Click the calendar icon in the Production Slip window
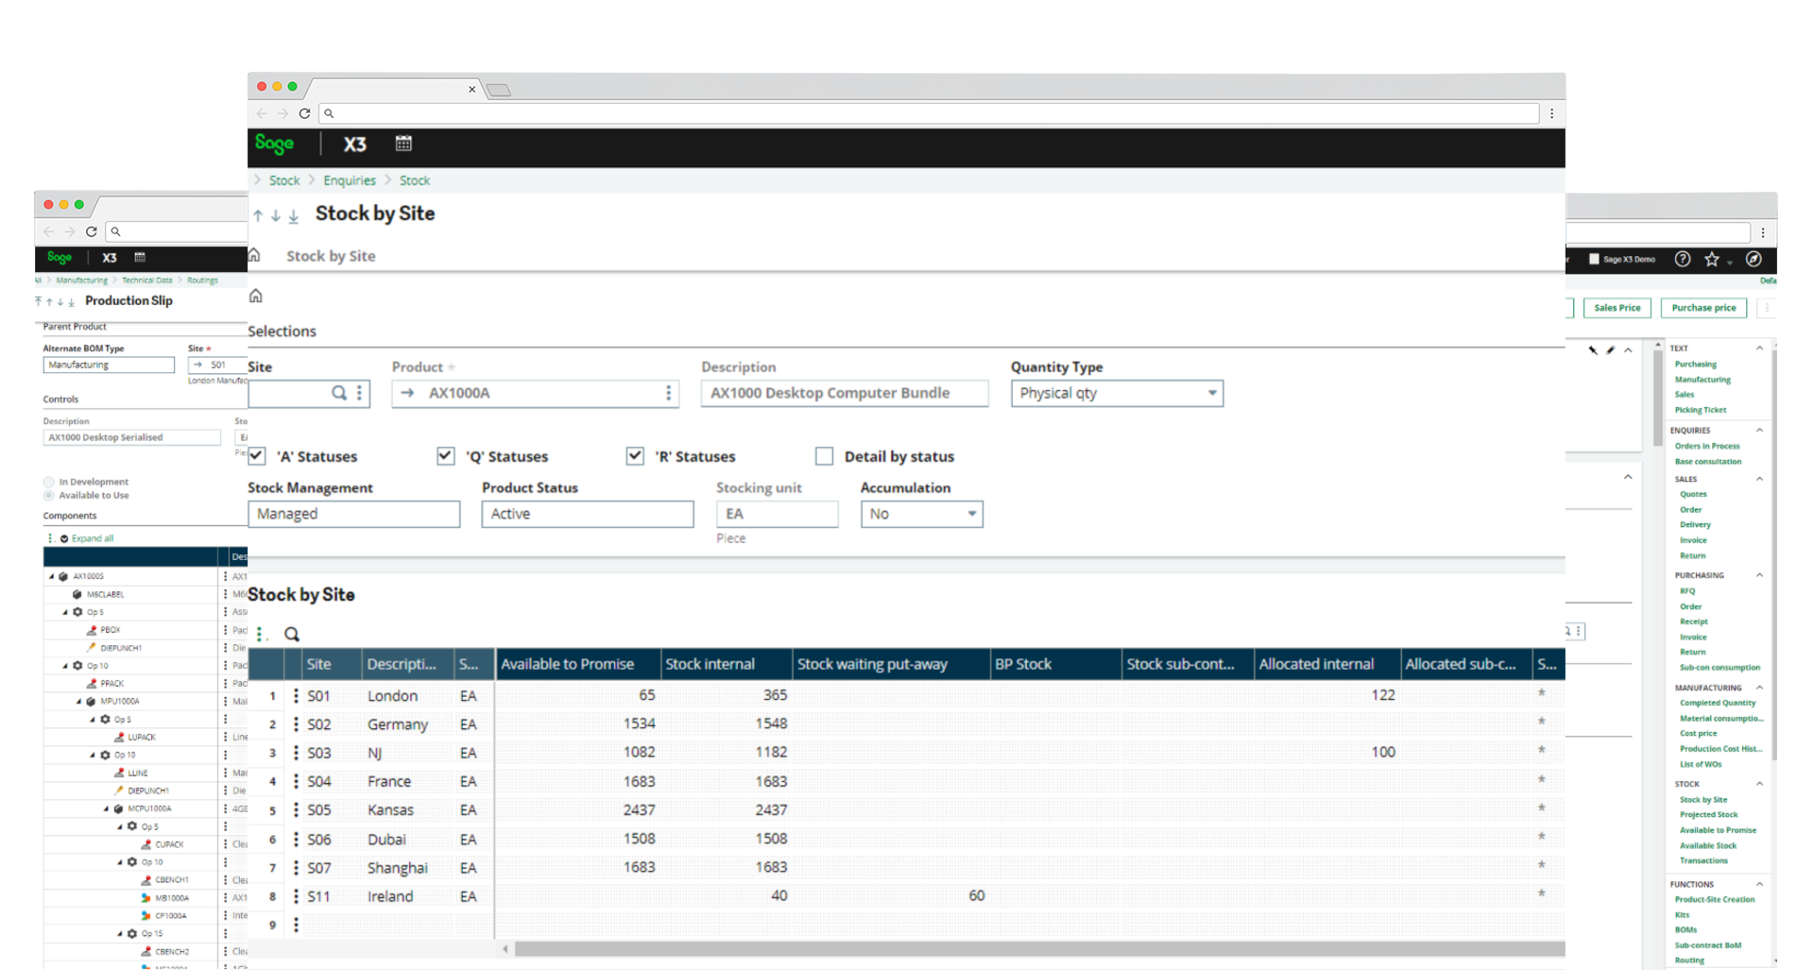This screenshot has height=970, width=1814. [140, 257]
